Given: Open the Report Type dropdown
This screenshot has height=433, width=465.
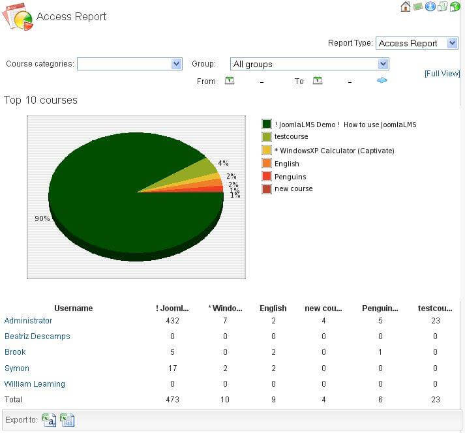Looking at the screenshot, I should tap(417, 43).
